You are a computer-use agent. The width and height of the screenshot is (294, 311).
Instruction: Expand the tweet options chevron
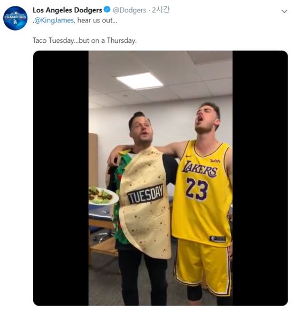(284, 11)
